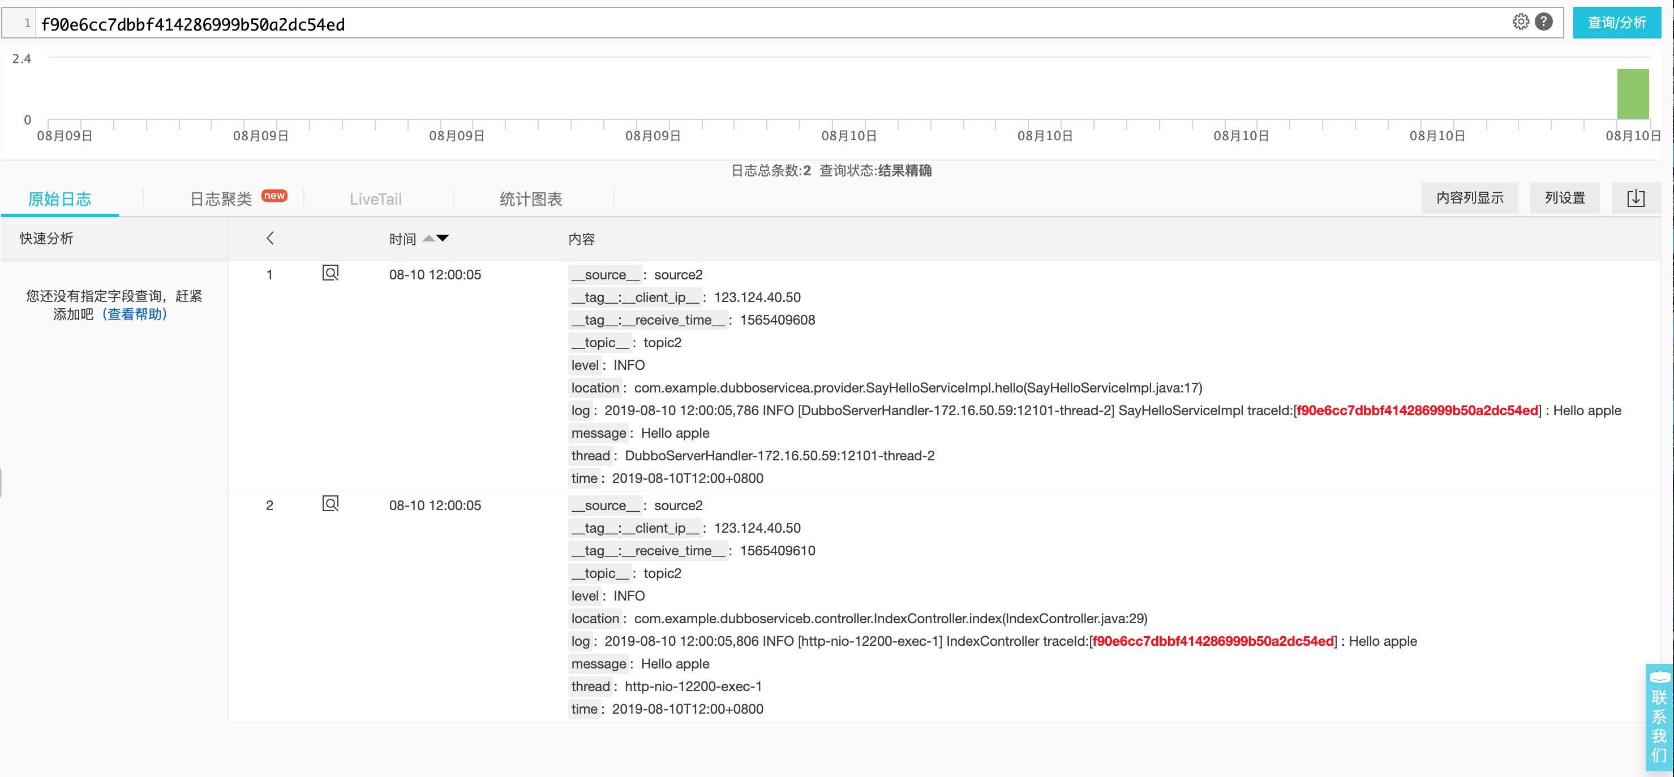Collapse the quick analysis panel chevron
Viewport: 1674px width, 777px height.
coord(271,238)
